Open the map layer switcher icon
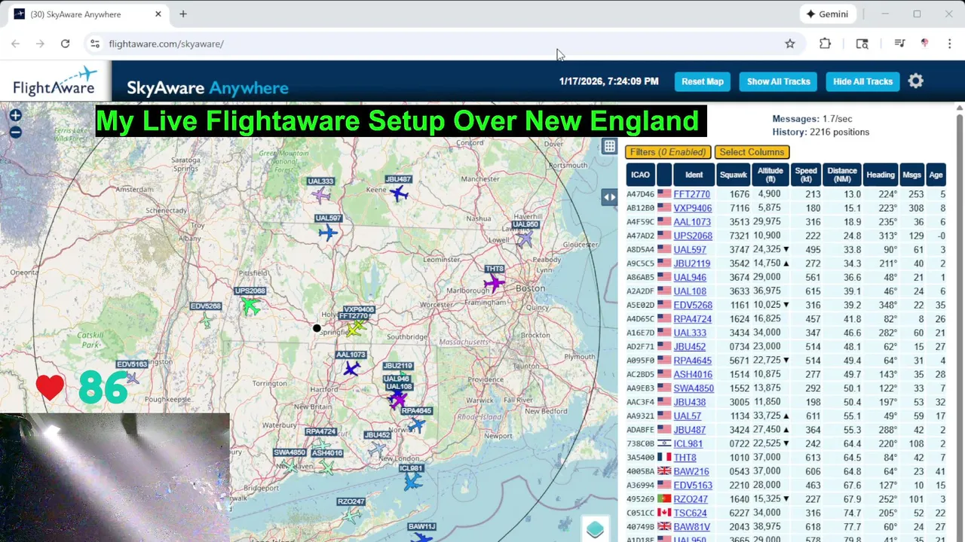Viewport: 965px width, 542px height. [595, 529]
